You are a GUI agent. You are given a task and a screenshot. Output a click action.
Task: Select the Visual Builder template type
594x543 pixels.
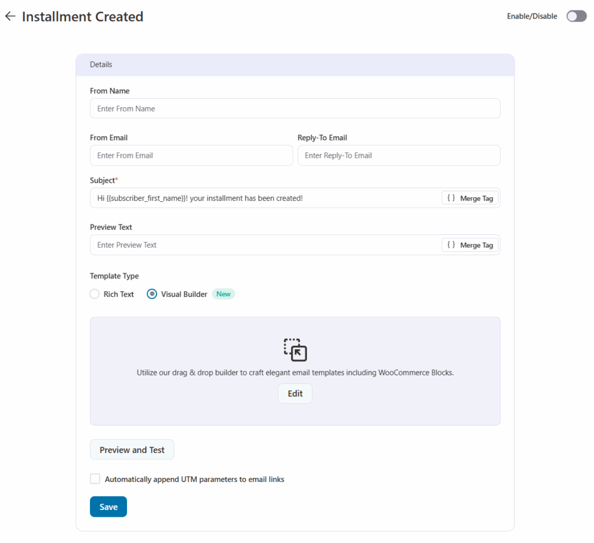coord(152,294)
